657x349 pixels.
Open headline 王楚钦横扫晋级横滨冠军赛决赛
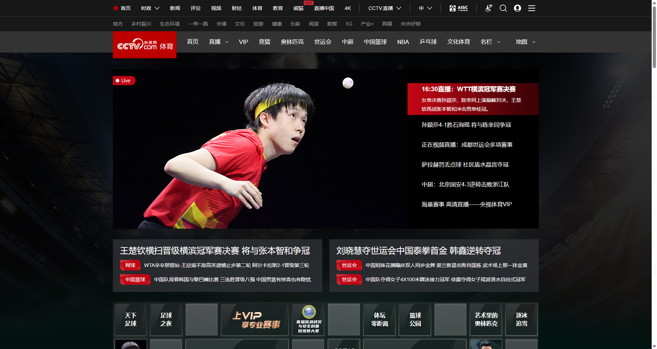215,251
